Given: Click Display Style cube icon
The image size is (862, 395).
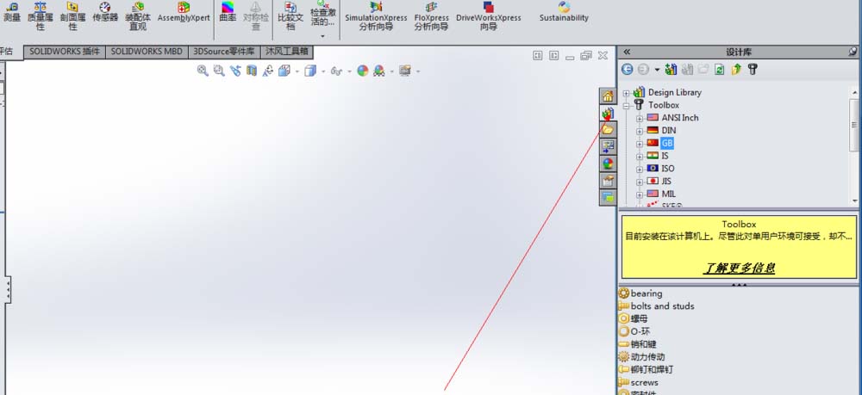Looking at the screenshot, I should pos(310,71).
